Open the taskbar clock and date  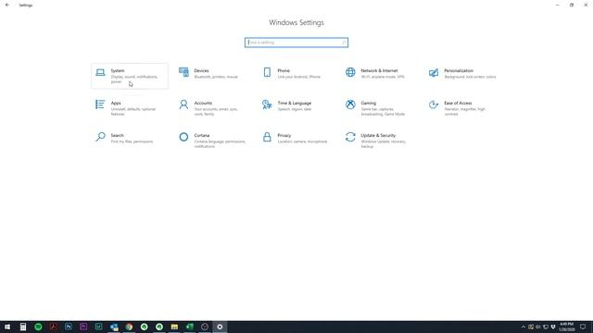pyautogui.click(x=566, y=327)
